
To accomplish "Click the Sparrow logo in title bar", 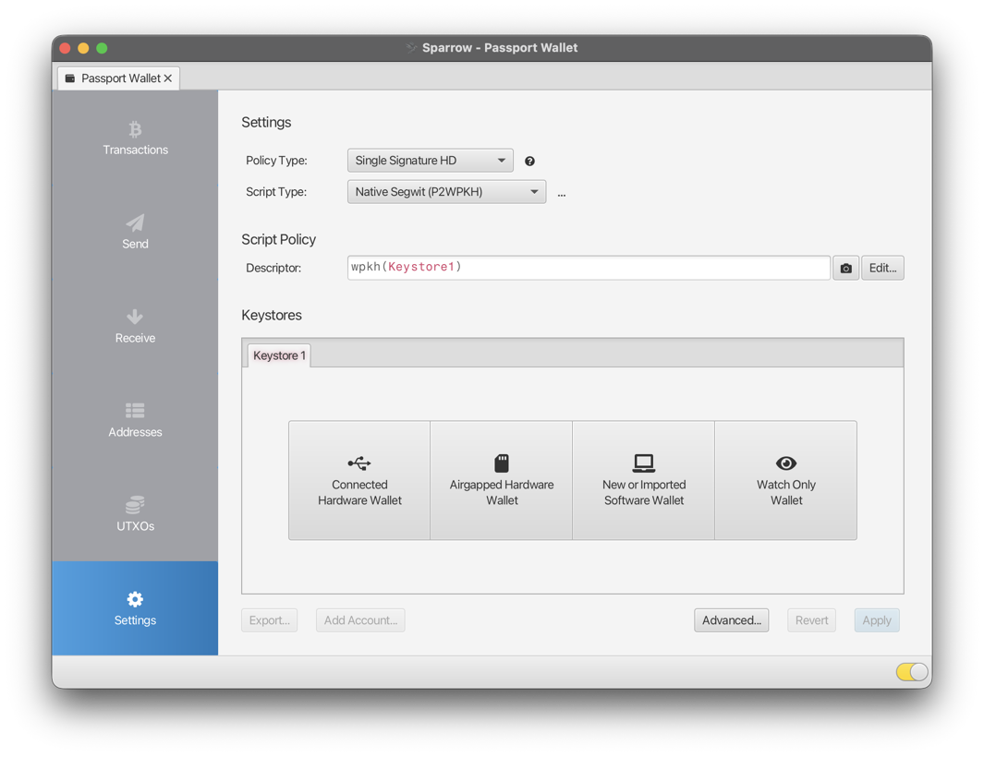I will click(x=412, y=48).
